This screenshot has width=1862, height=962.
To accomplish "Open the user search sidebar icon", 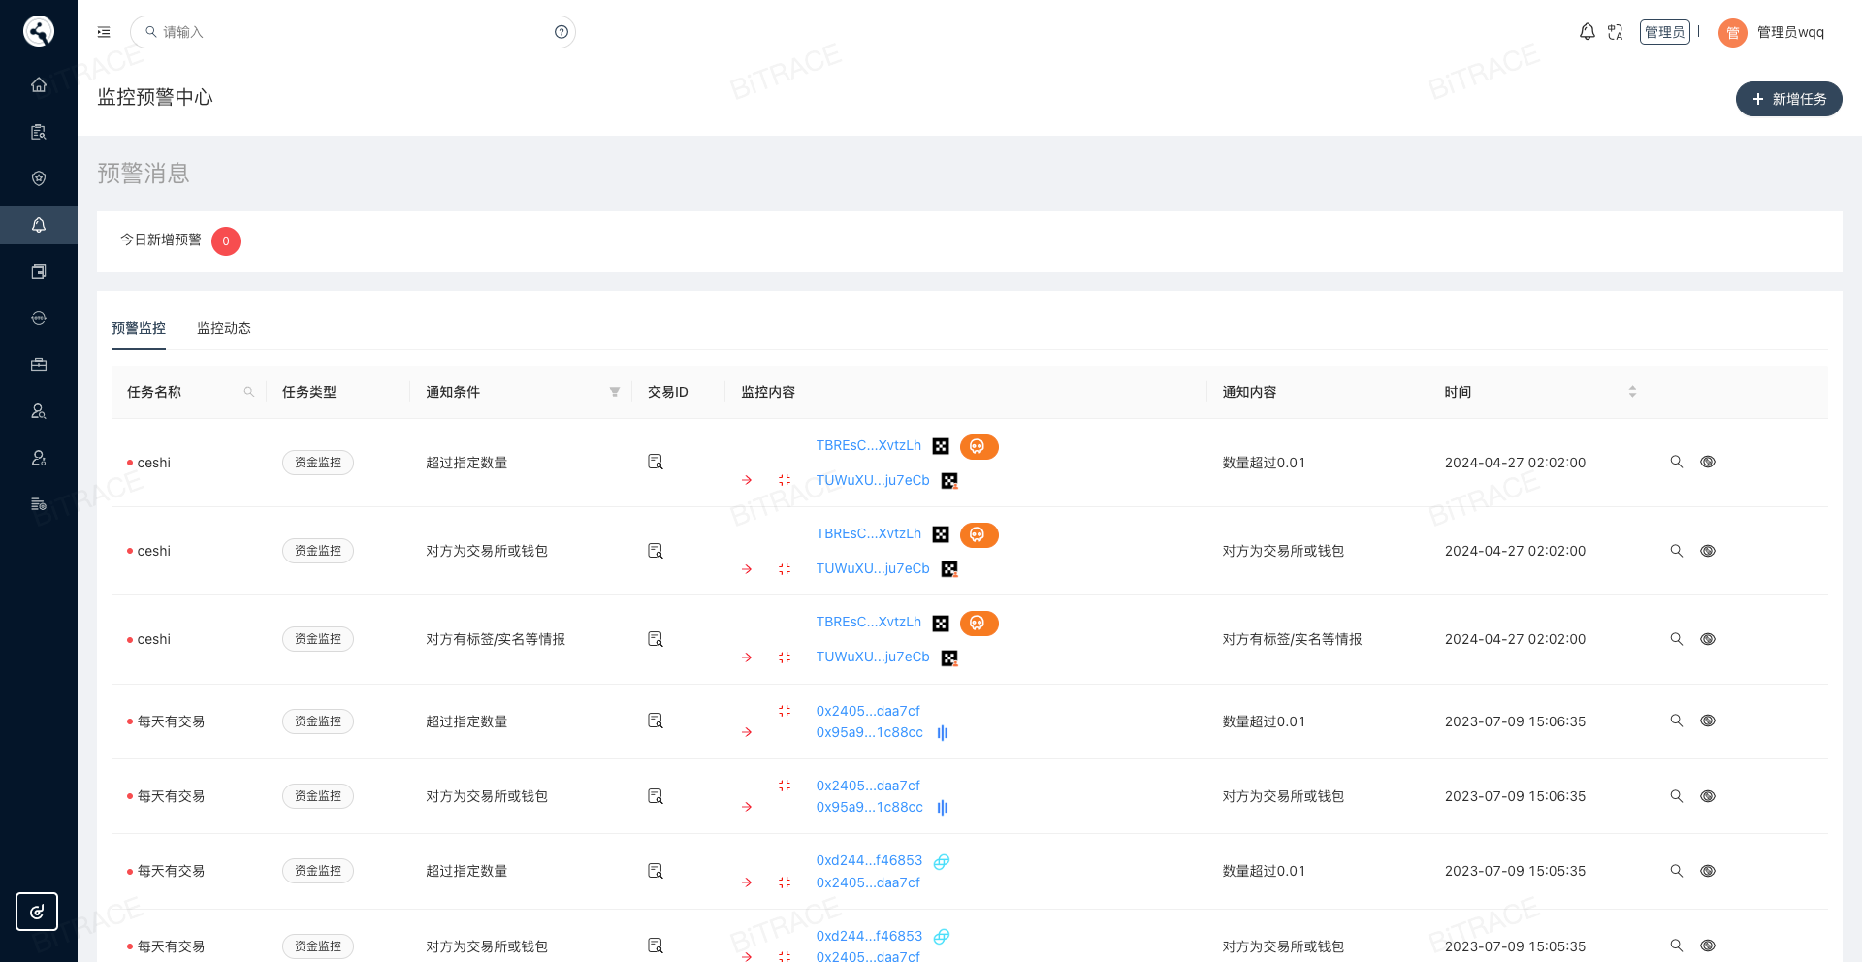I will click(x=39, y=411).
